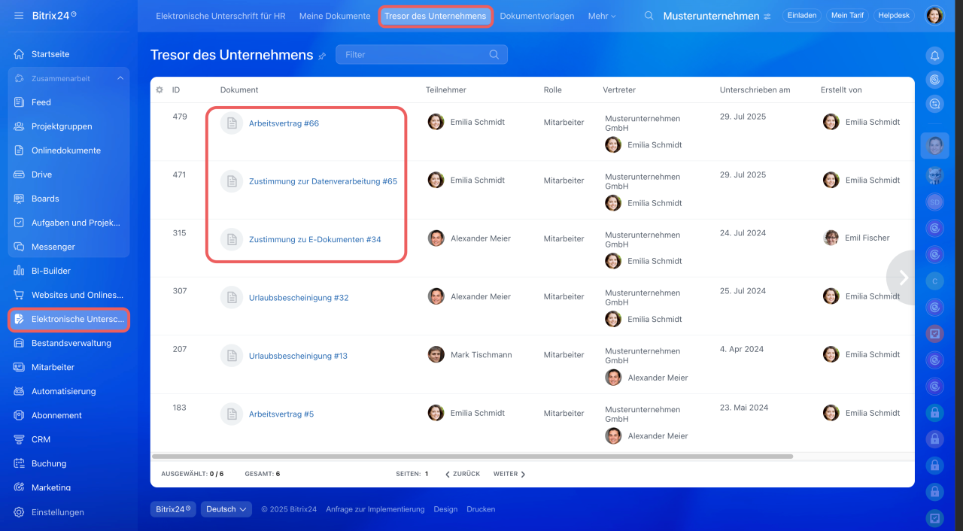The width and height of the screenshot is (963, 531).
Task: Sort by Unterschrieben am column header
Action: (x=755, y=90)
